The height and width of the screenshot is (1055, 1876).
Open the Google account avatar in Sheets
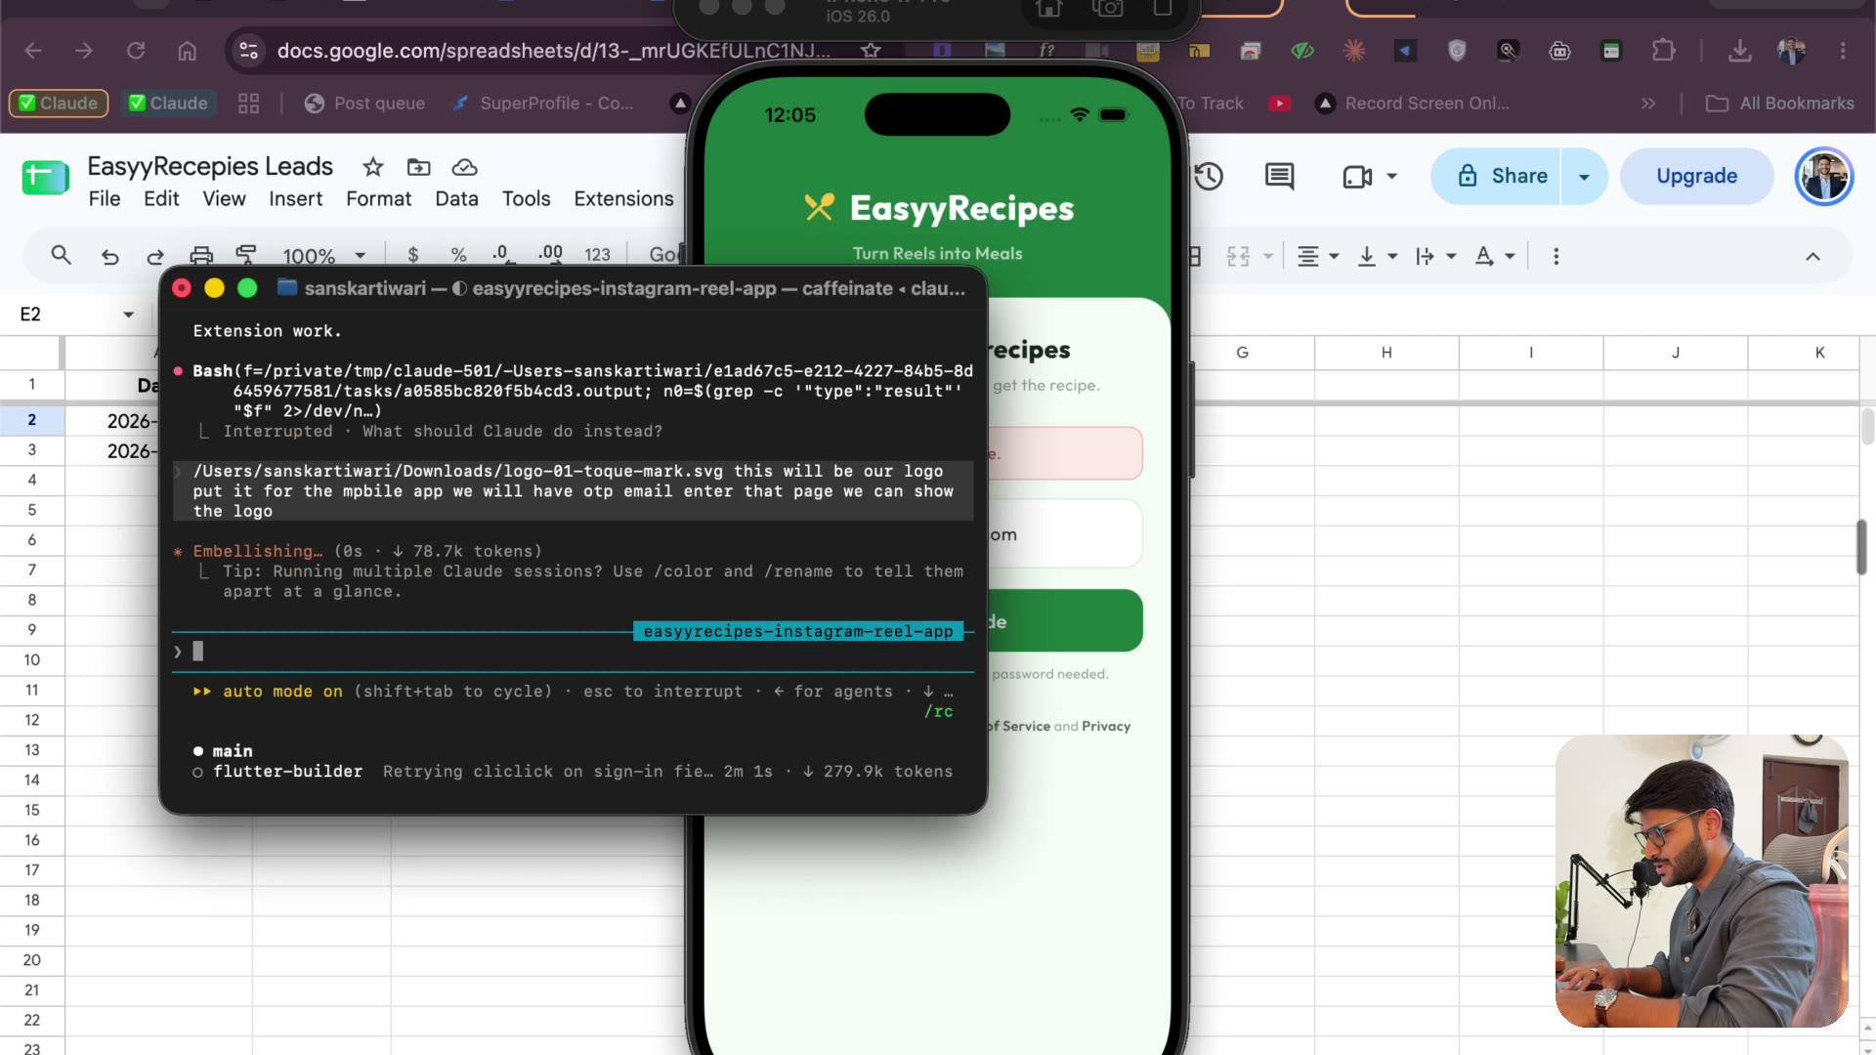[1823, 177]
